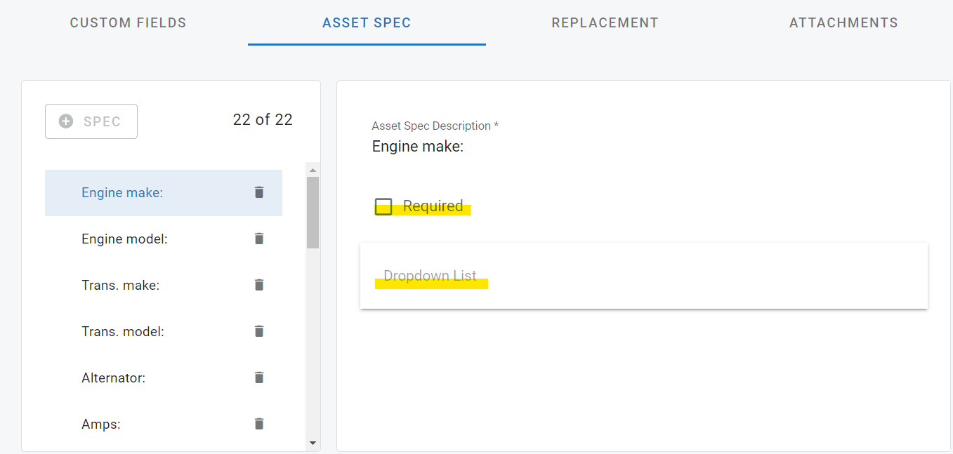Delete the Engine model spec
The height and width of the screenshot is (454, 953).
coord(259,239)
